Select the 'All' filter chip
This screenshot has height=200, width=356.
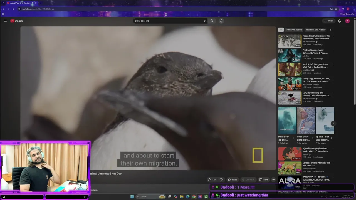click(x=281, y=30)
